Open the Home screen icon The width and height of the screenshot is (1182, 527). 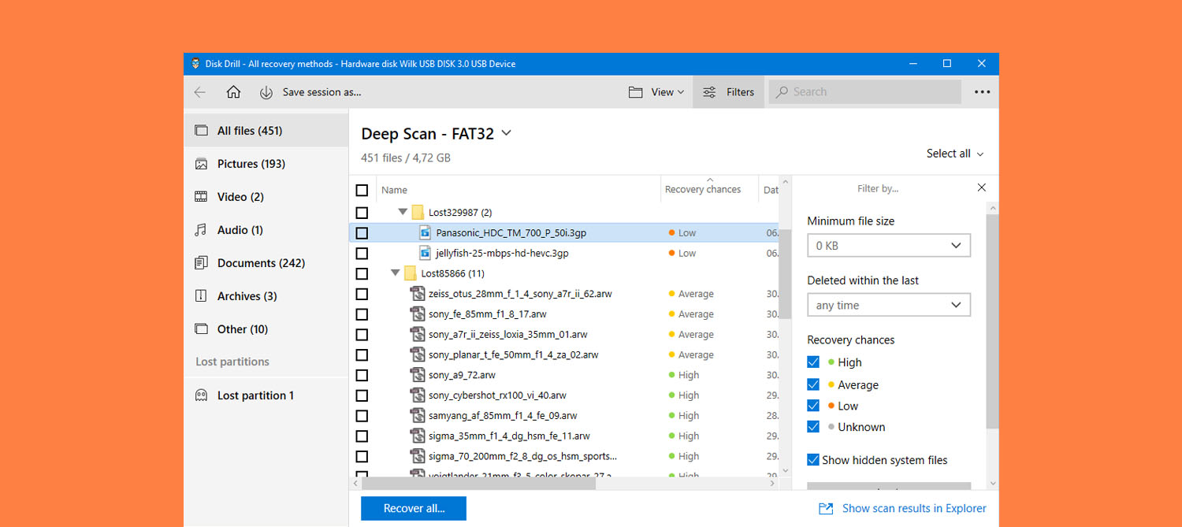click(x=233, y=92)
